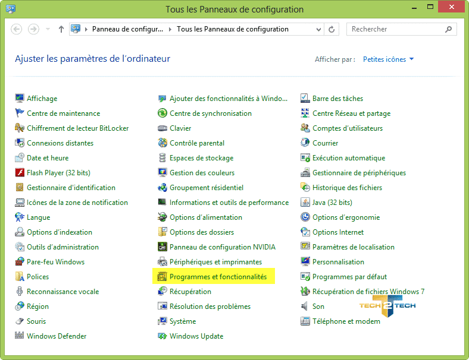
Task: Open the Pare-feu Windows firewall icon
Action: pyautogui.click(x=20, y=262)
